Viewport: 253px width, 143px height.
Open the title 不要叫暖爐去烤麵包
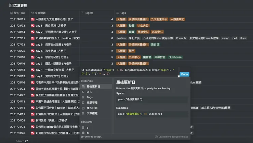(57, 102)
